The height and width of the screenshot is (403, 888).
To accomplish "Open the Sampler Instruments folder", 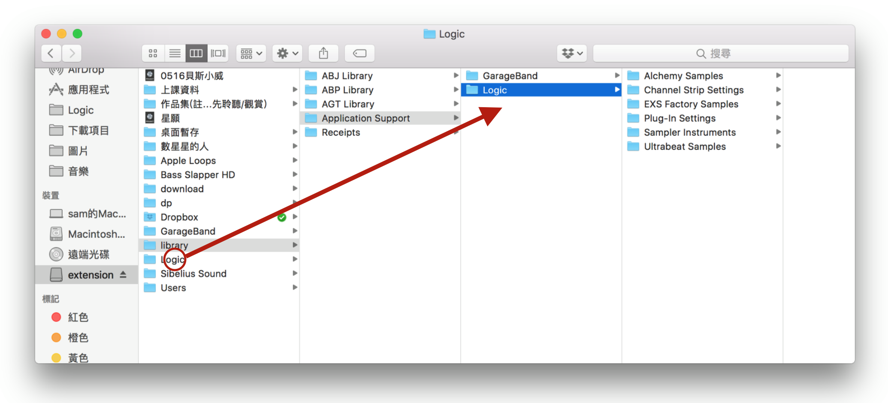I will tap(689, 132).
